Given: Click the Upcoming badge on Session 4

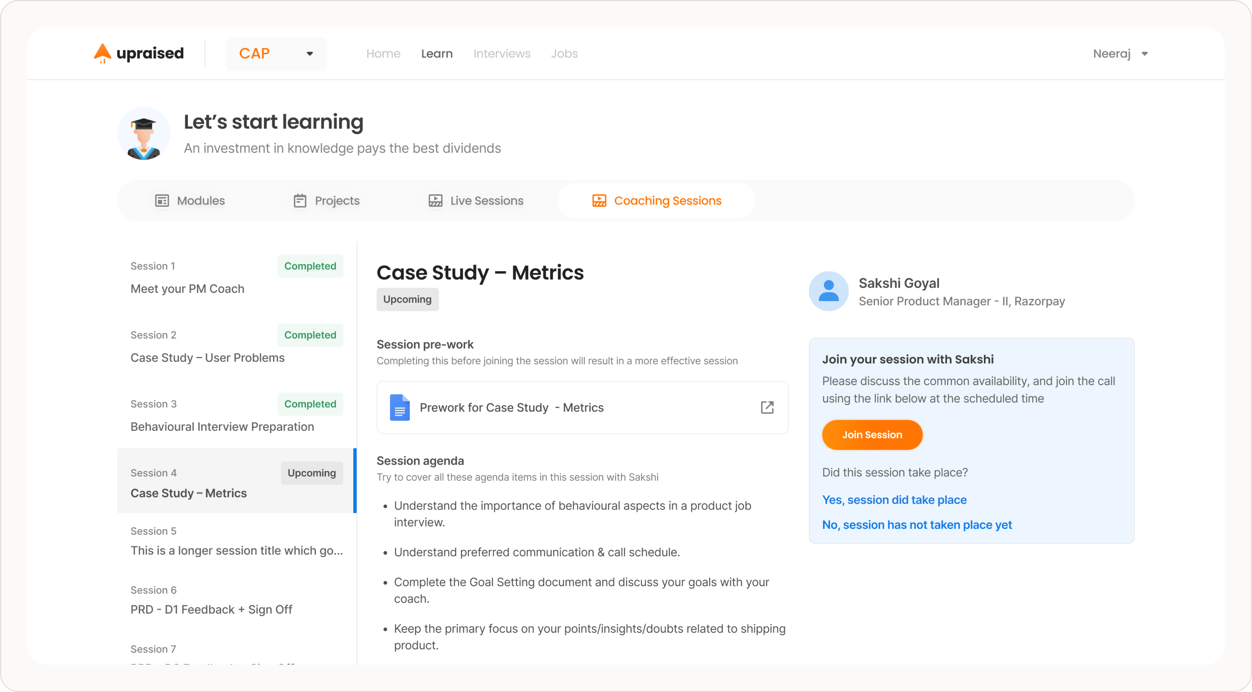Looking at the screenshot, I should [312, 473].
